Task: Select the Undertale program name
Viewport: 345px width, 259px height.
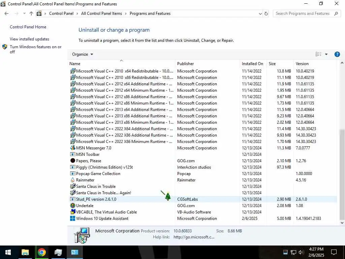Action: (85, 205)
